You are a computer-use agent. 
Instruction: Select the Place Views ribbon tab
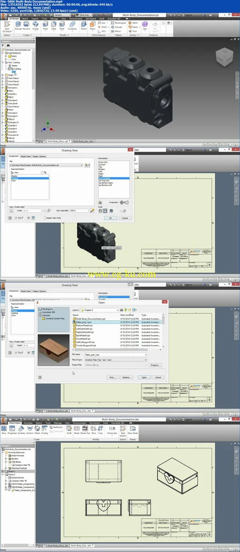pos(15,423)
